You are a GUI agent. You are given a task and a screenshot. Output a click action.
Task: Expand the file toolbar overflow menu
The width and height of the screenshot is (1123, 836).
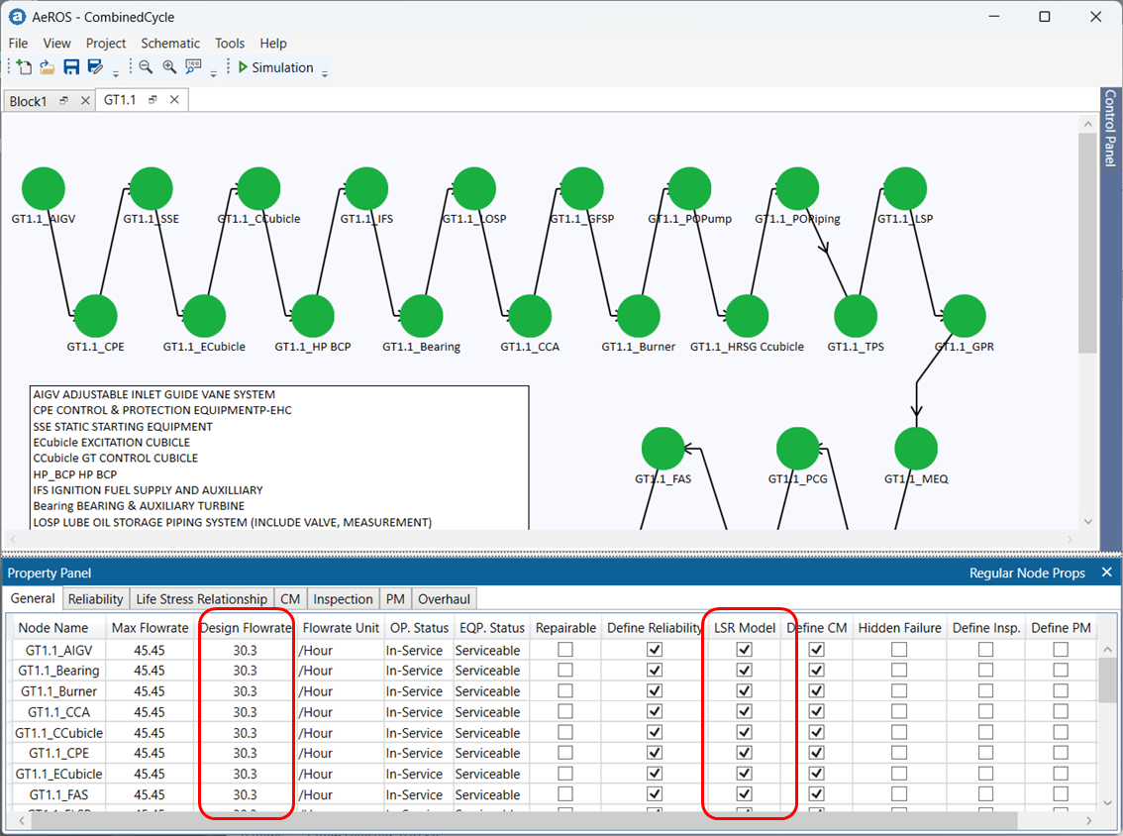coord(115,71)
